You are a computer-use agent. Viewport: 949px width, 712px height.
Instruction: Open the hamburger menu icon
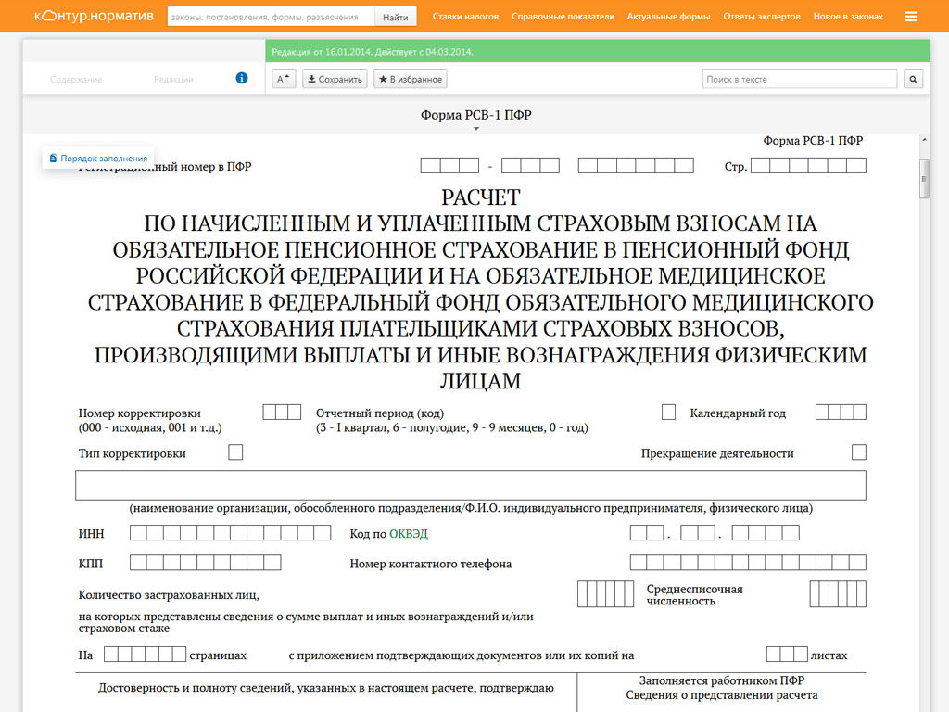click(x=911, y=17)
